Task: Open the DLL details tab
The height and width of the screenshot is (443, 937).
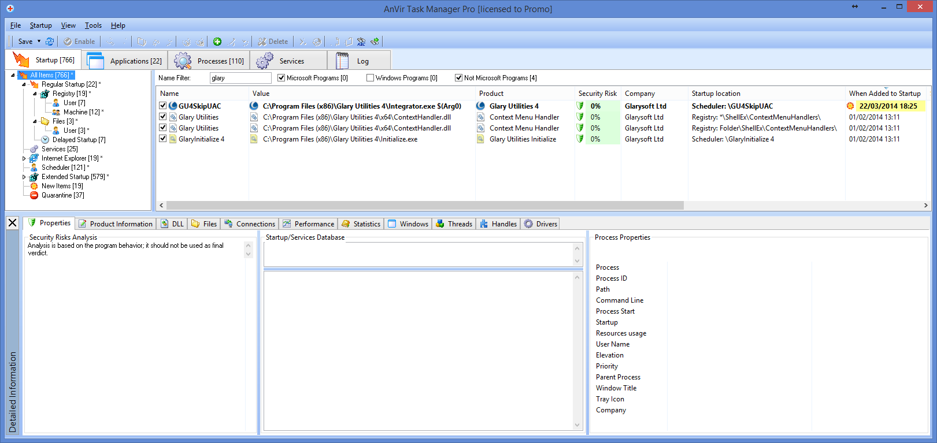Action: [x=172, y=224]
